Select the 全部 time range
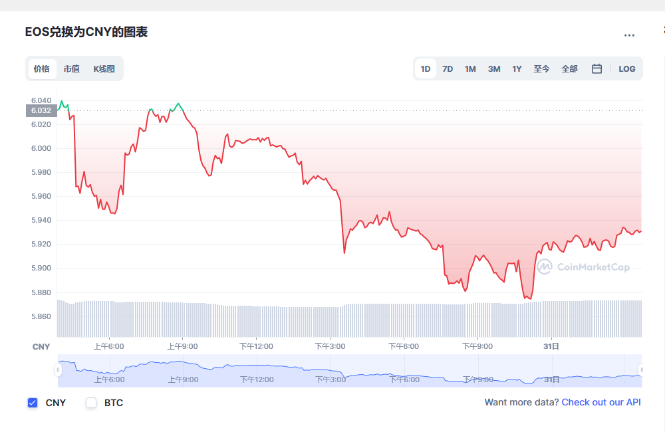The height and width of the screenshot is (432, 665). (570, 69)
